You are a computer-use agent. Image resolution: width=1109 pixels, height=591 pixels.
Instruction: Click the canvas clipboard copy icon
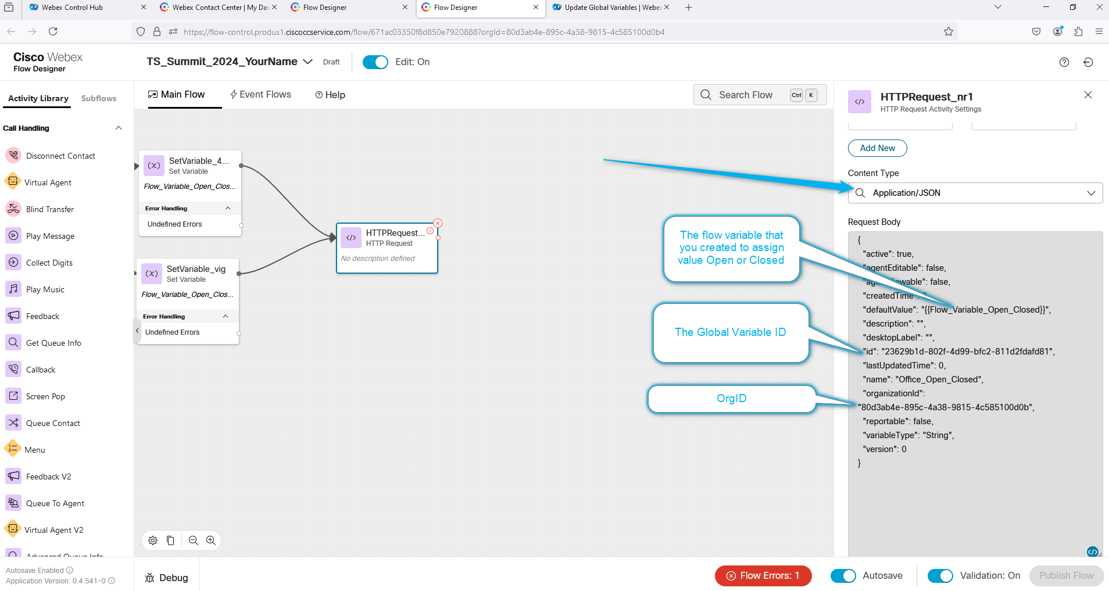(170, 540)
